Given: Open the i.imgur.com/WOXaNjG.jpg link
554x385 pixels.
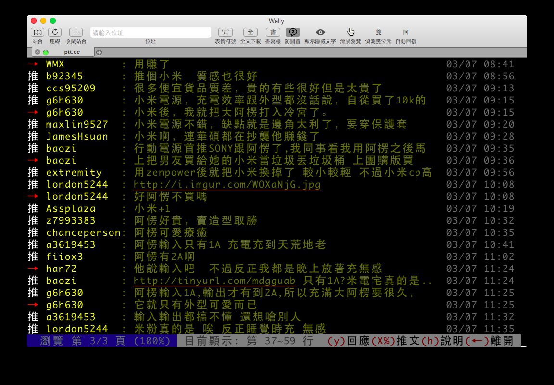Looking at the screenshot, I should pos(227,184).
